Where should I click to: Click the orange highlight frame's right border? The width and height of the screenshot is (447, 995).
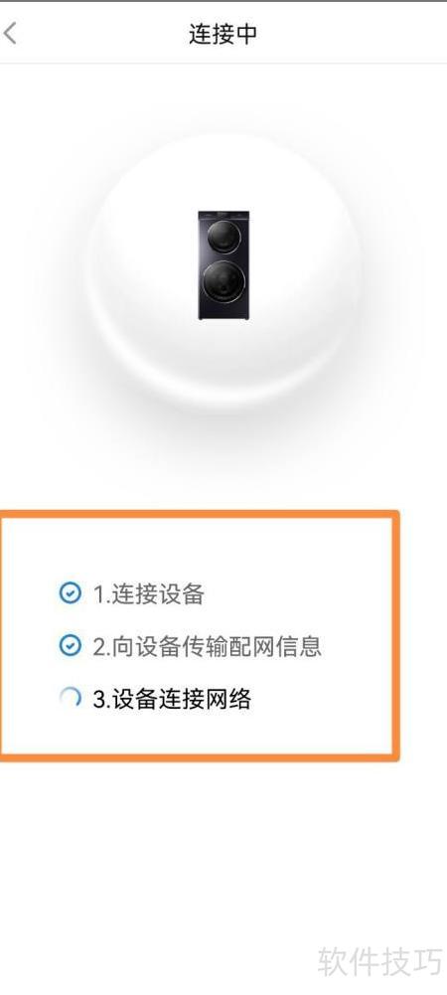(x=395, y=636)
